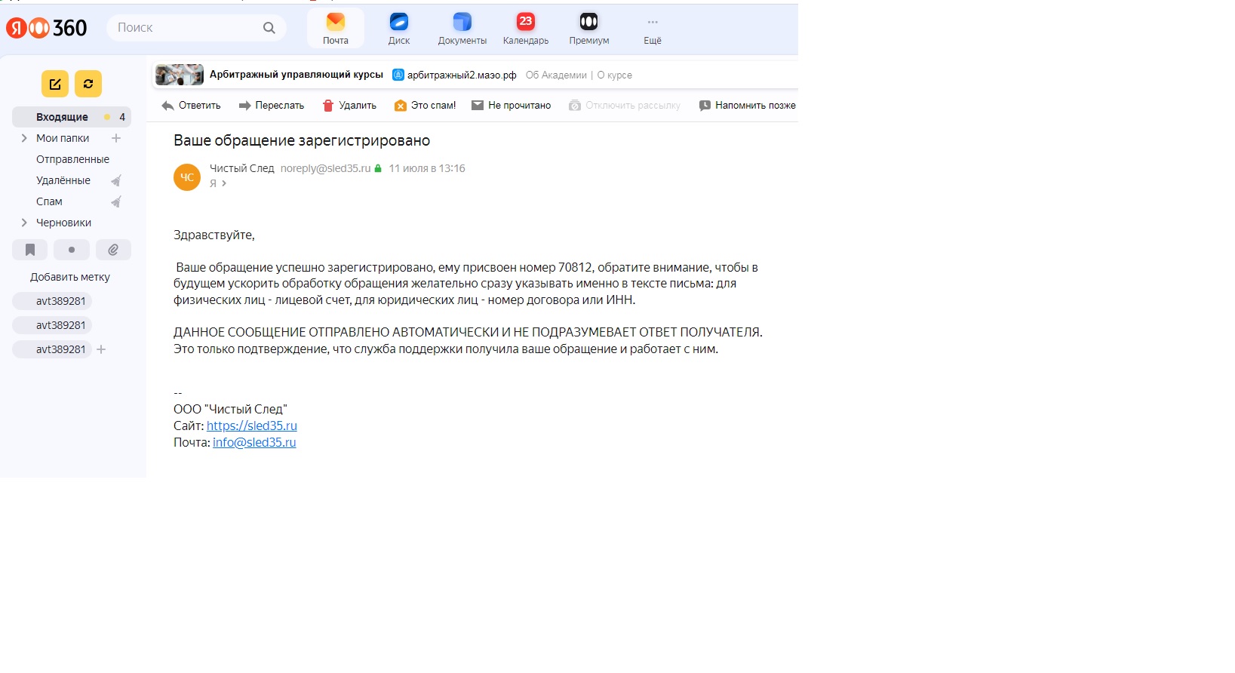This screenshot has height=673, width=1235.
Task: Filter by flagged bookmark messages
Action: tap(30, 250)
